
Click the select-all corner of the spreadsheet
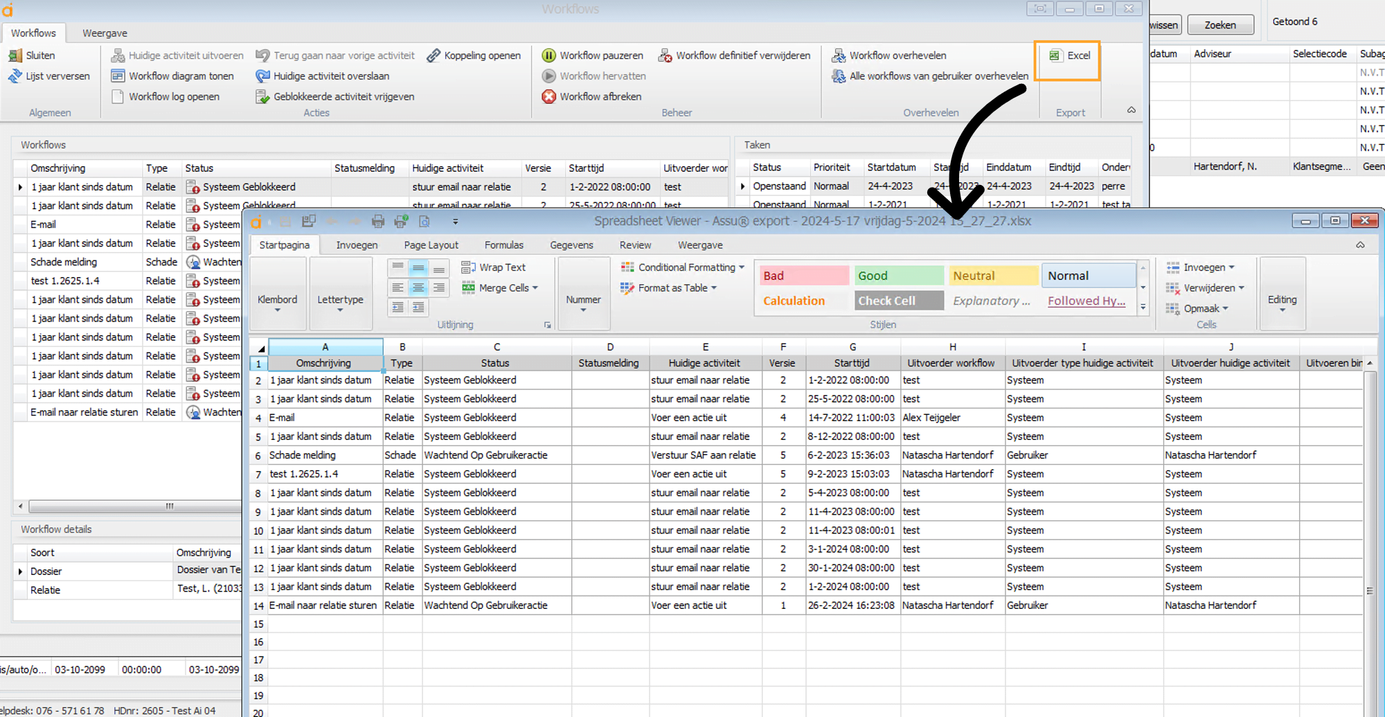click(259, 347)
